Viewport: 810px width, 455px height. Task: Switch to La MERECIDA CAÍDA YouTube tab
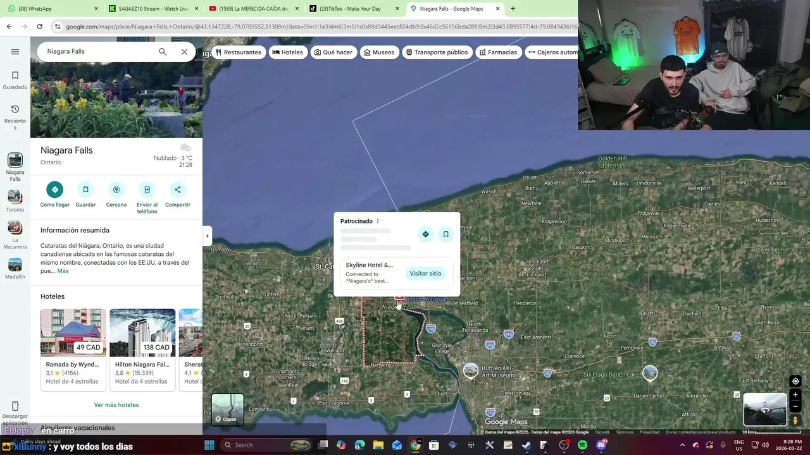(x=253, y=9)
